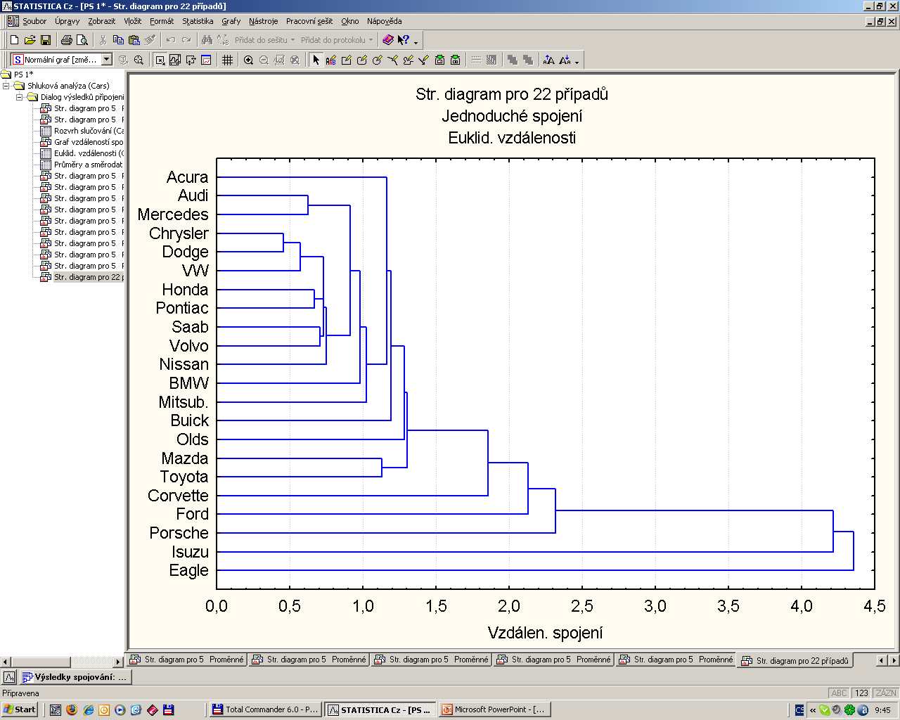The image size is (900, 720).
Task: Switch to Microsoft PowerPoint taskbar button
Action: [x=494, y=709]
